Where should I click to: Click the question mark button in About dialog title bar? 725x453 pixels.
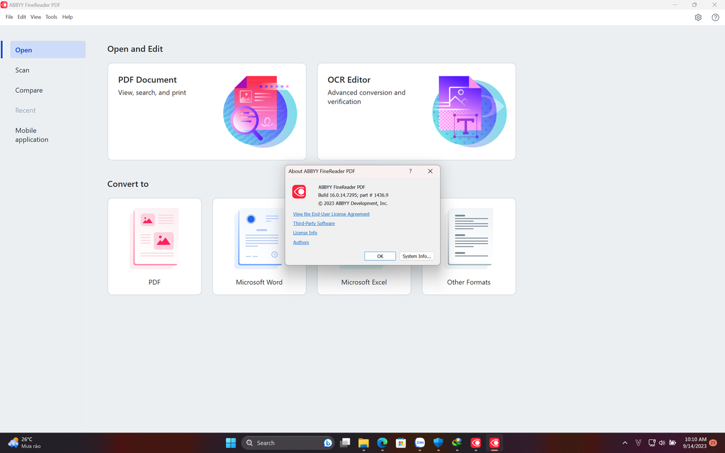411,171
